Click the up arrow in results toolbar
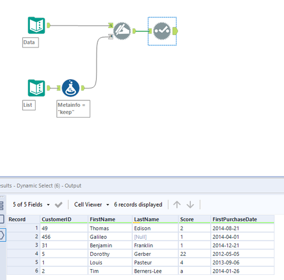The image size is (284, 280). (x=177, y=205)
